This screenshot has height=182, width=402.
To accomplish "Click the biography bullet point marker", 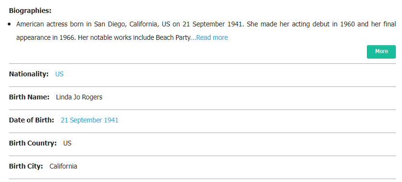I will (x=10, y=24).
